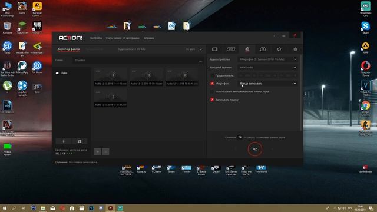Open PUBG LITE desktop shortcut
Image resolution: width=377 pixels, height=212 pixels.
[x=37, y=28]
